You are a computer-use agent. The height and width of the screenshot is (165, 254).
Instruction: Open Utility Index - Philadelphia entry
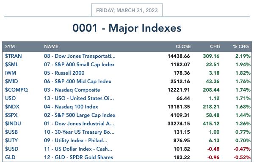pyautogui.click(x=75, y=141)
